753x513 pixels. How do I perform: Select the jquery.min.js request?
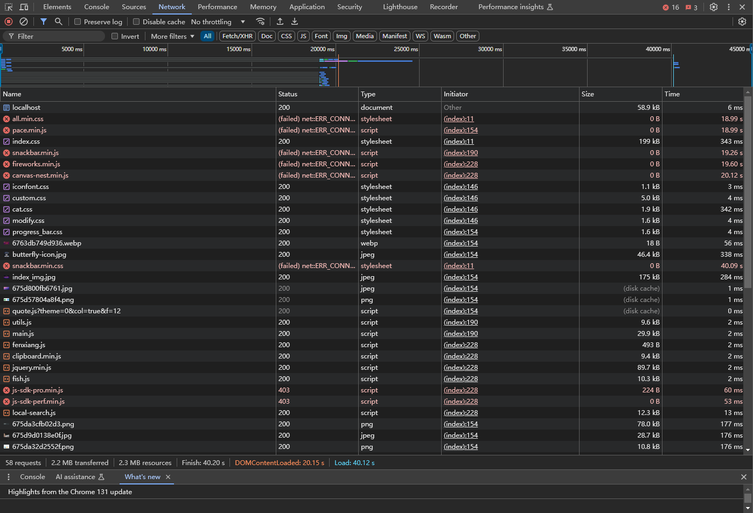[372, 368]
